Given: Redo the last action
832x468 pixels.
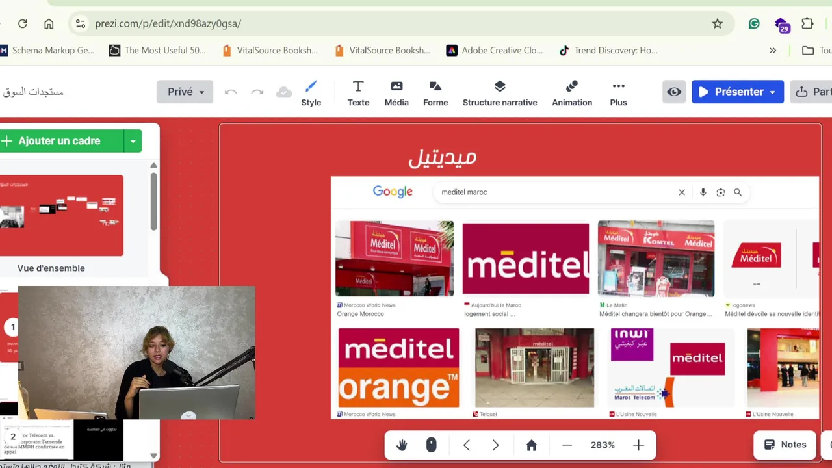Looking at the screenshot, I should coord(257,92).
